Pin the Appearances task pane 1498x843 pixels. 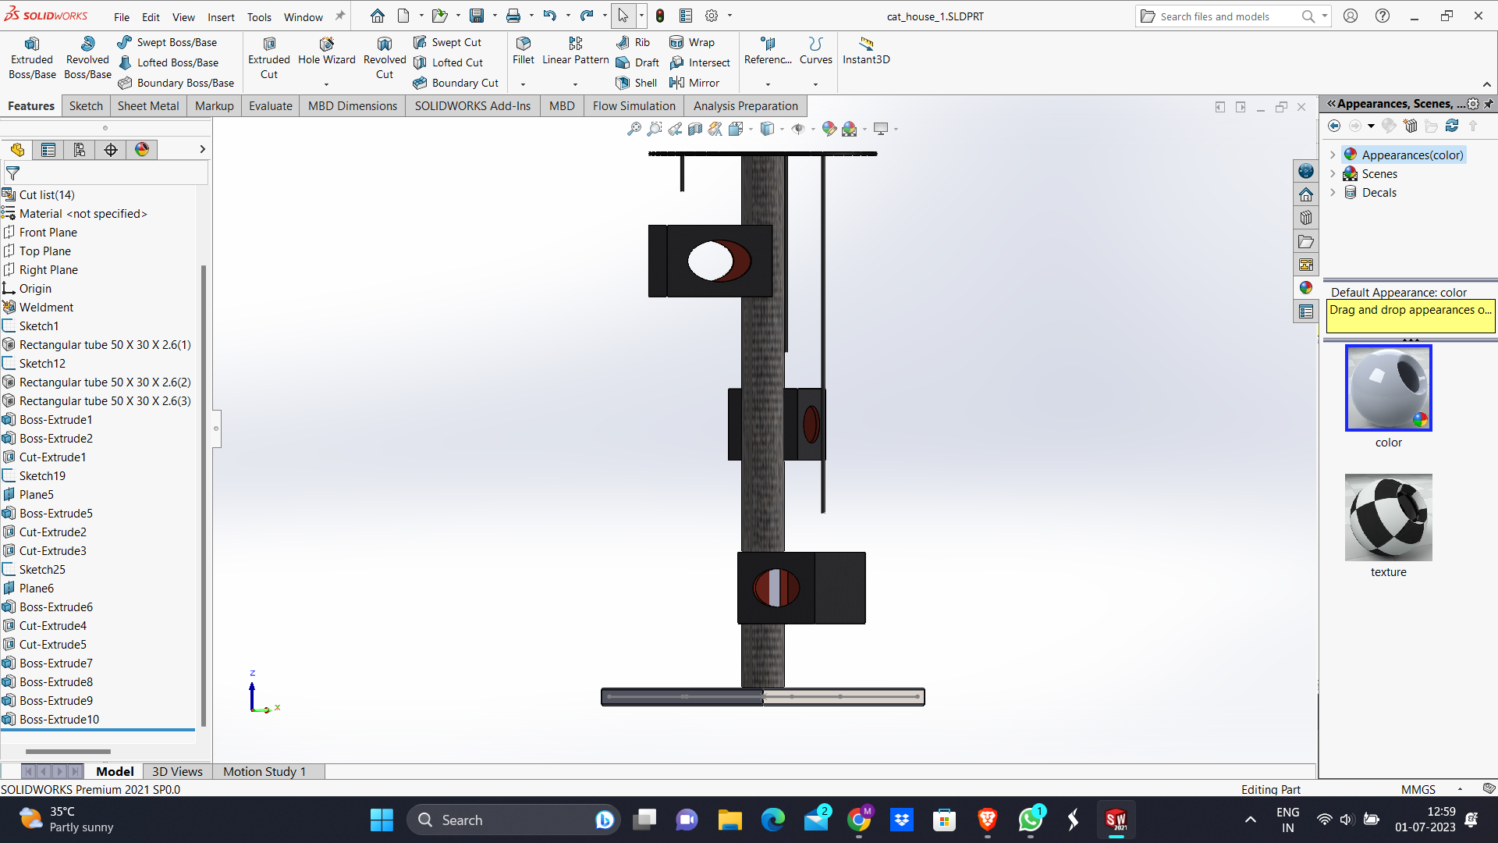click(x=1489, y=104)
